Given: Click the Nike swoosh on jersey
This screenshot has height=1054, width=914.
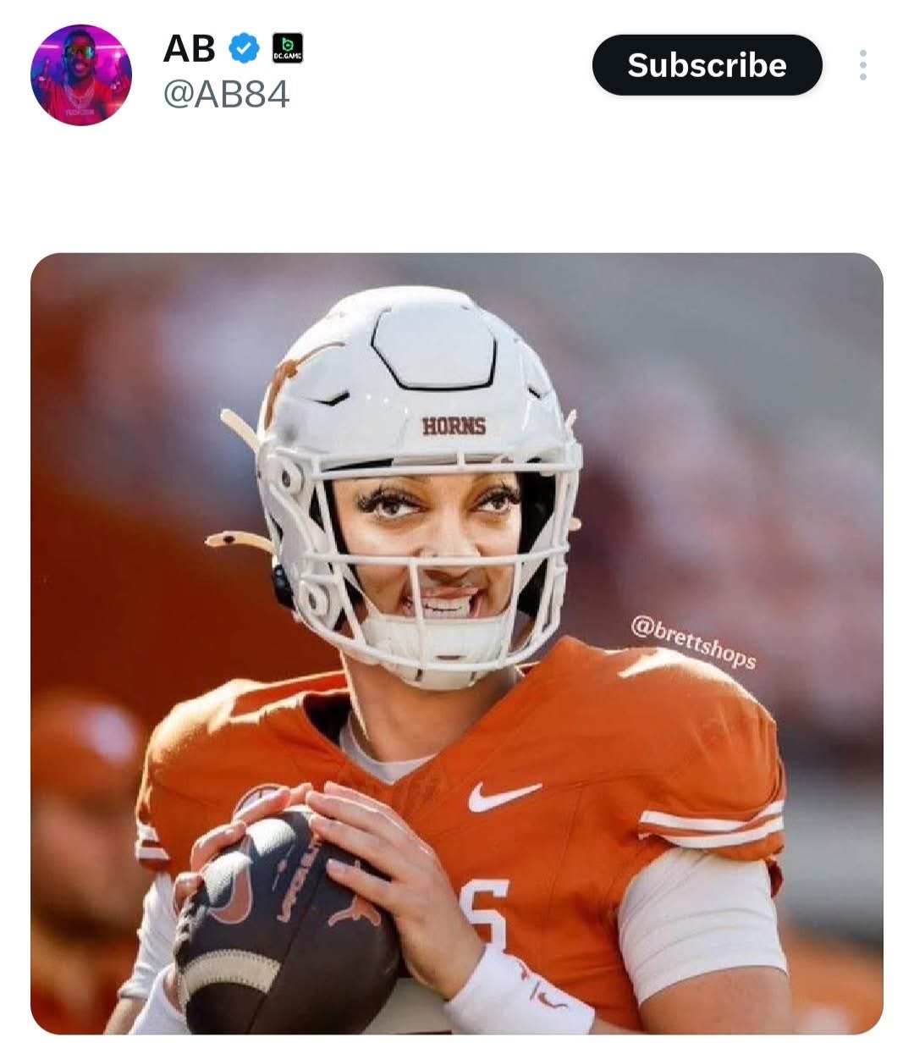Looking at the screenshot, I should 504,796.
